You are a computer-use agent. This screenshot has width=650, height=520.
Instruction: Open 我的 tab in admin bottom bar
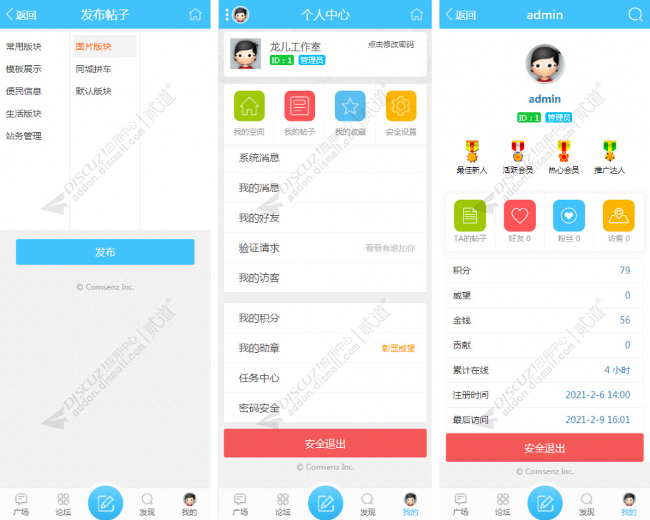pos(629,504)
